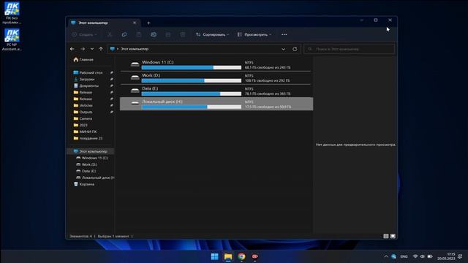Click the 68,1 ГБ свободно из 243 ГБ text
This screenshot has height=263, width=468.
point(268,68)
